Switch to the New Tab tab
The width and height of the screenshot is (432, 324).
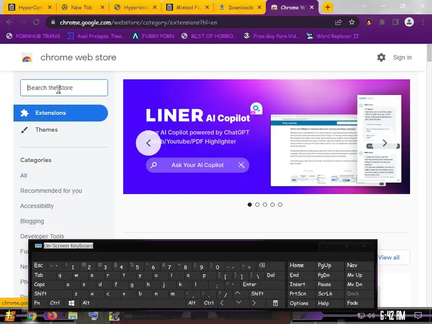tap(82, 8)
